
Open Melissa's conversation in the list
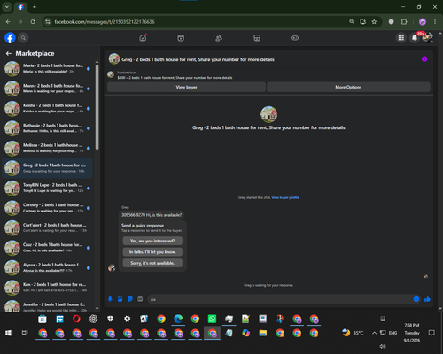pyautogui.click(x=47, y=148)
